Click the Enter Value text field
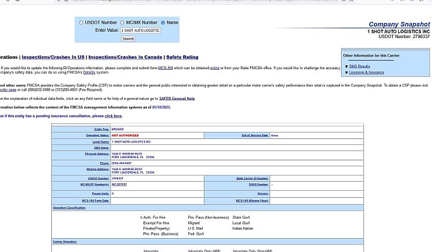Viewport: 432px width, 252px height. pos(141,31)
